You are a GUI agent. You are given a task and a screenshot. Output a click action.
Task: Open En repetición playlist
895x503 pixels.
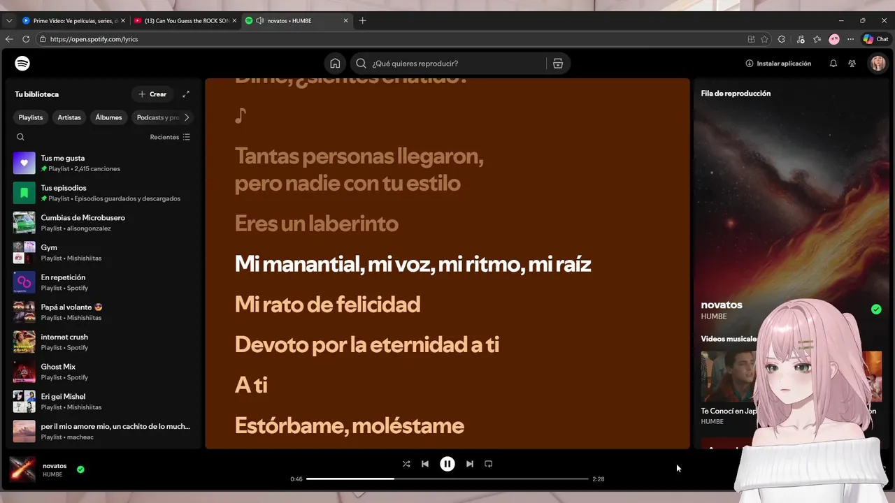102,282
